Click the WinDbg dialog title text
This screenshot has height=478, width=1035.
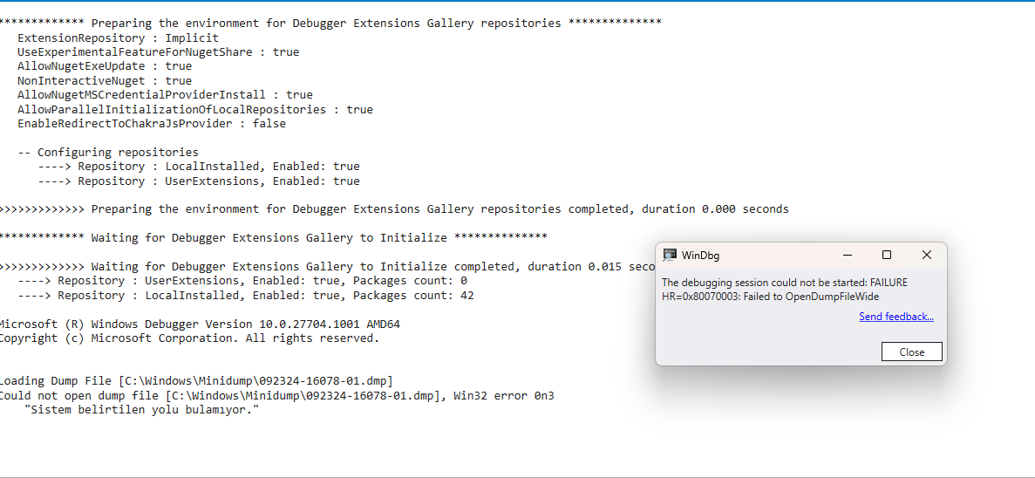tap(700, 256)
